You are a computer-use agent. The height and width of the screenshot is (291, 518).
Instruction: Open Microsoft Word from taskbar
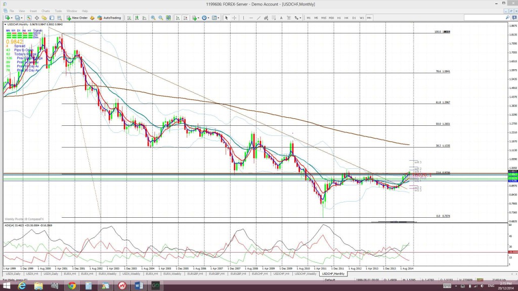pos(139,286)
